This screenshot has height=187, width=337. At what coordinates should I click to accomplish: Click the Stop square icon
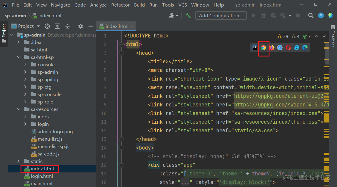coord(298,15)
